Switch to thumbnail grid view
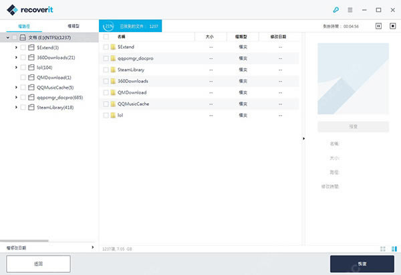Viewport: 401px width, 275px height. pos(383,249)
